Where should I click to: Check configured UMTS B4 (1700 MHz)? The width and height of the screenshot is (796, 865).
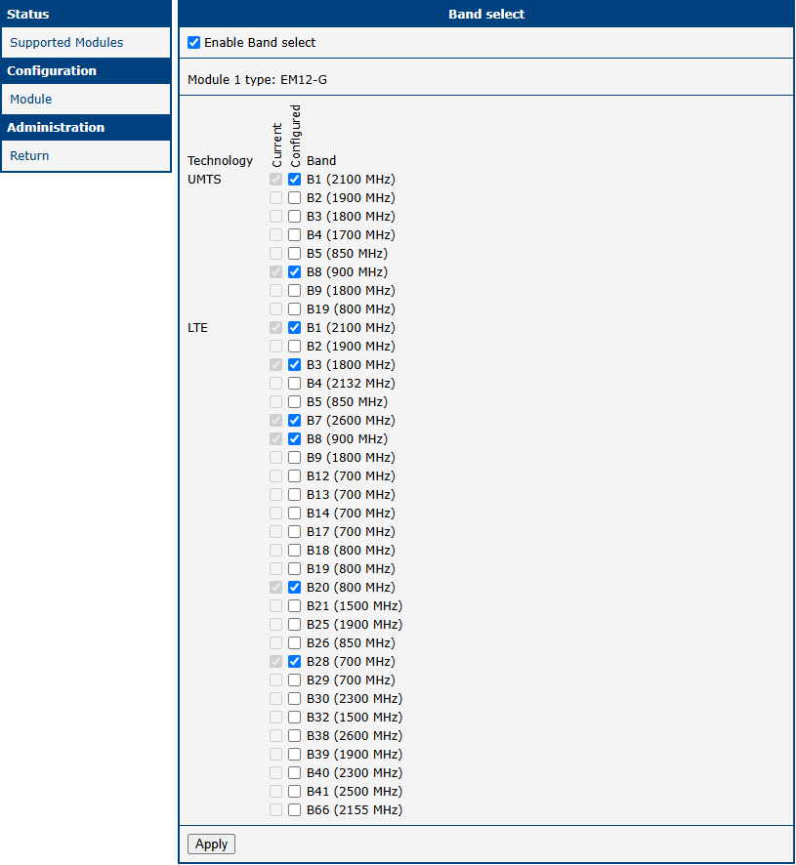coord(295,235)
